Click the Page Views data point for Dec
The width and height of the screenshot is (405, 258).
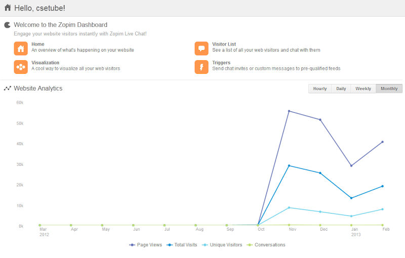coord(320,120)
